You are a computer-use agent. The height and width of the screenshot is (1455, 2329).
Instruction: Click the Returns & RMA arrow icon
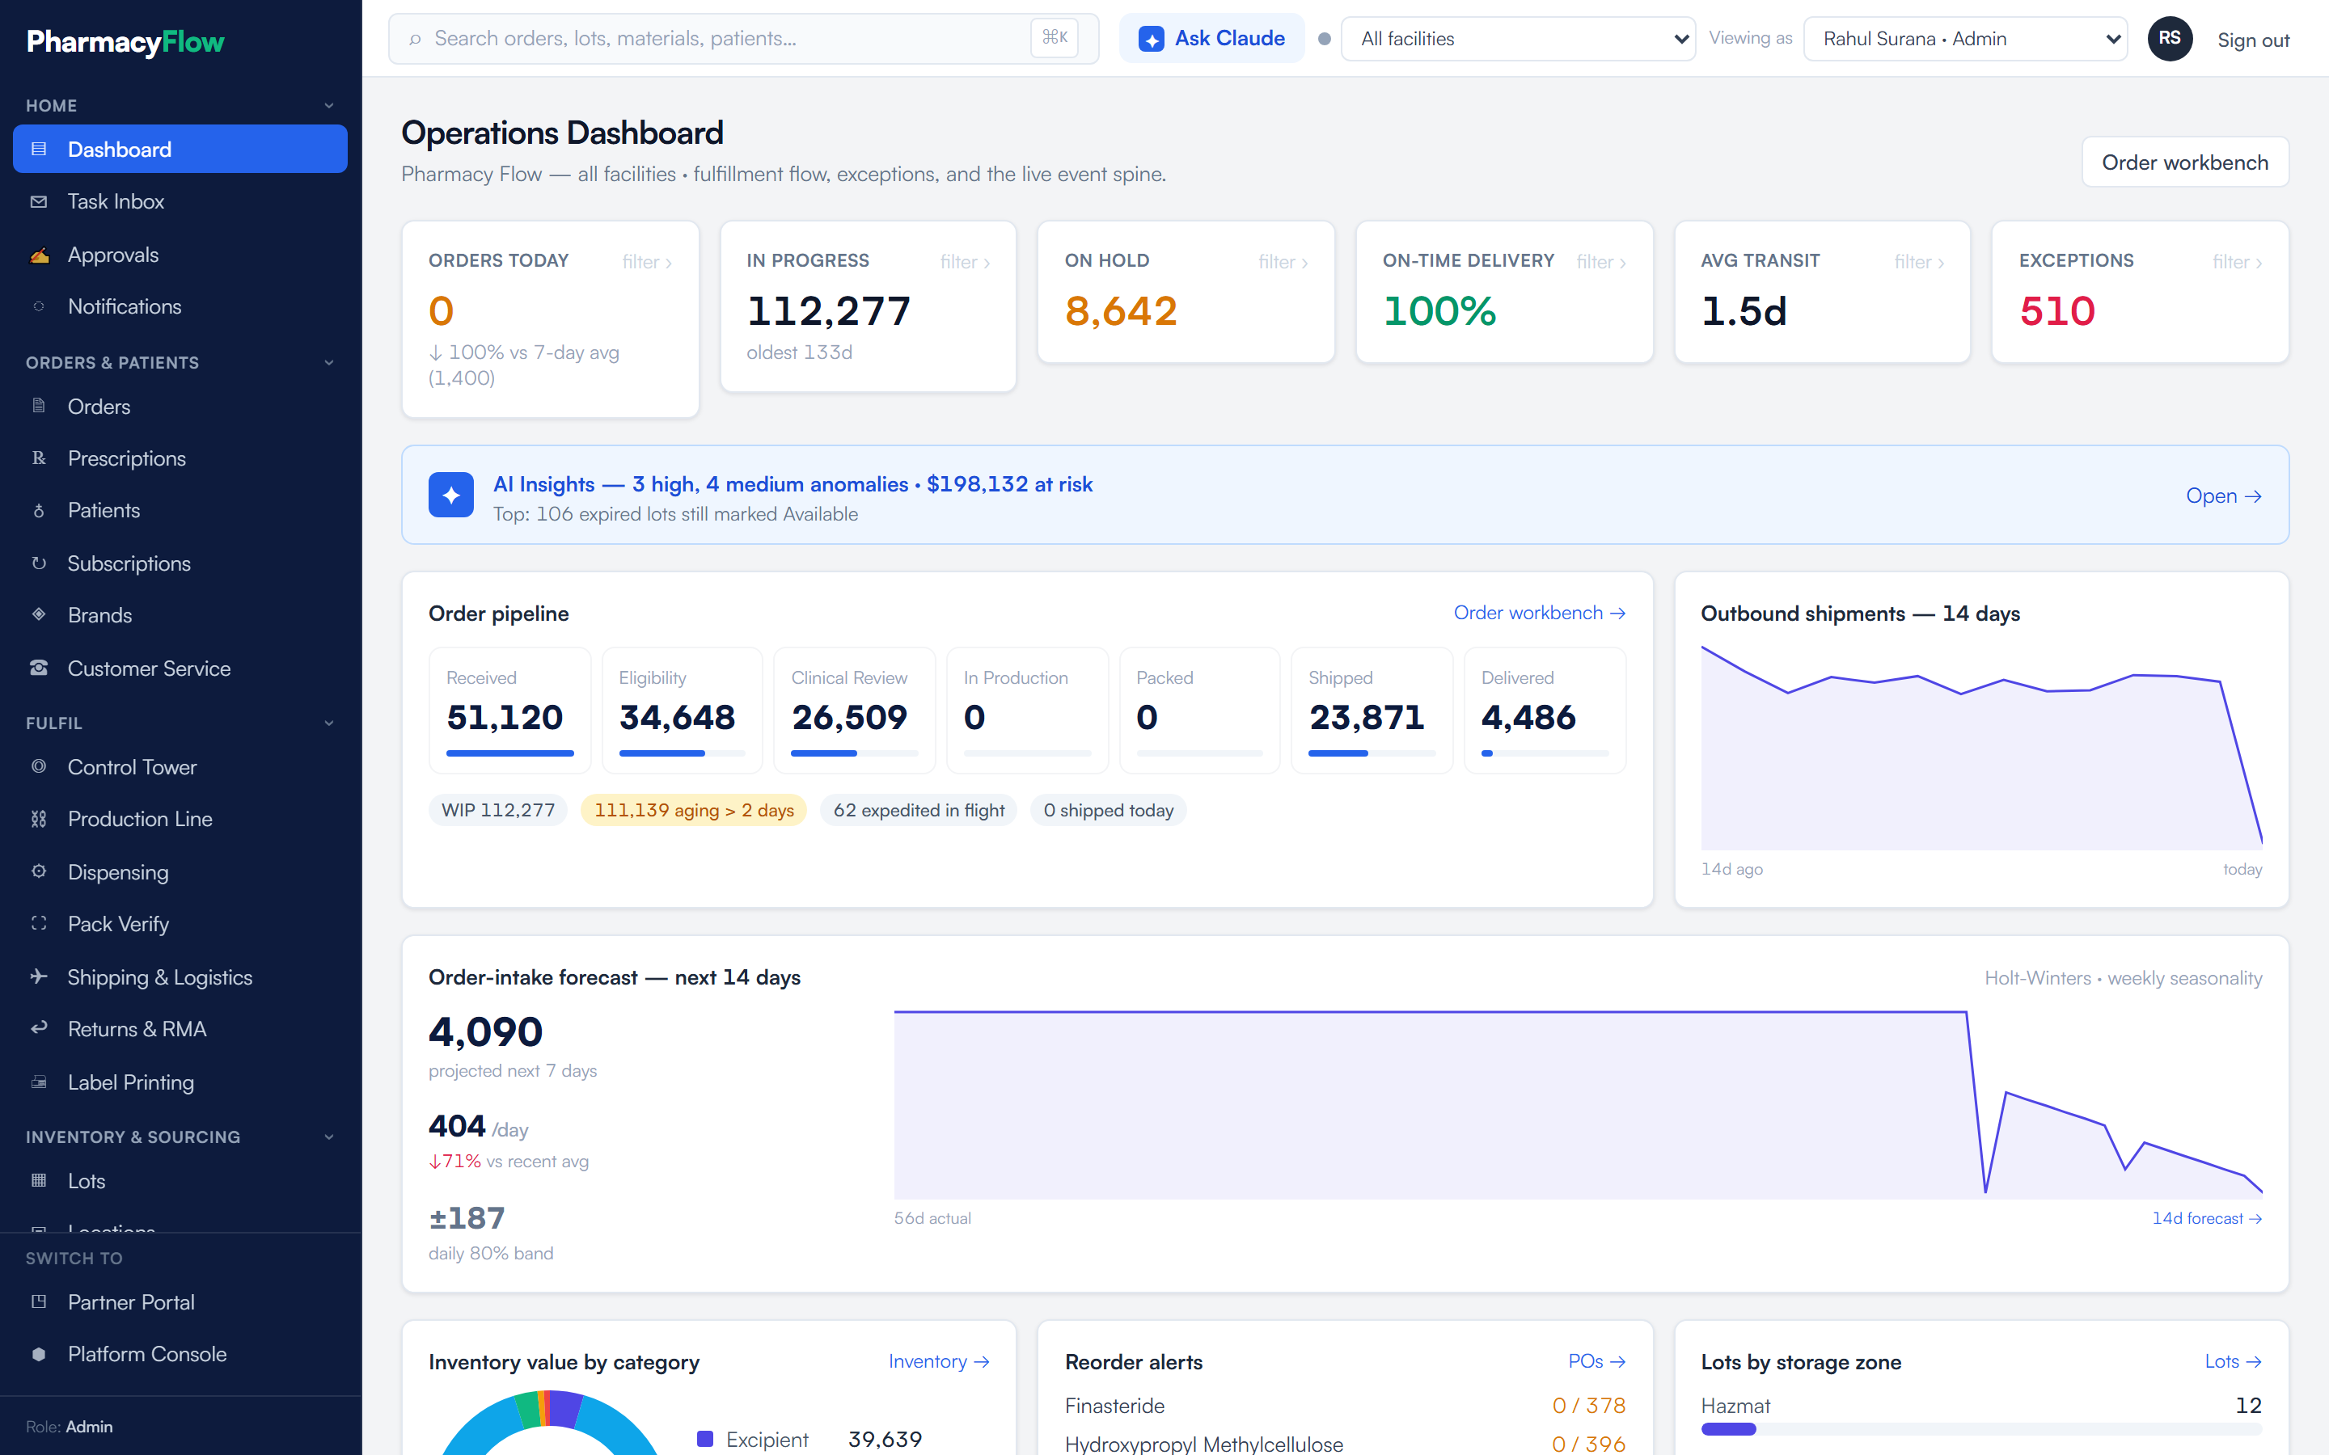tap(39, 1029)
